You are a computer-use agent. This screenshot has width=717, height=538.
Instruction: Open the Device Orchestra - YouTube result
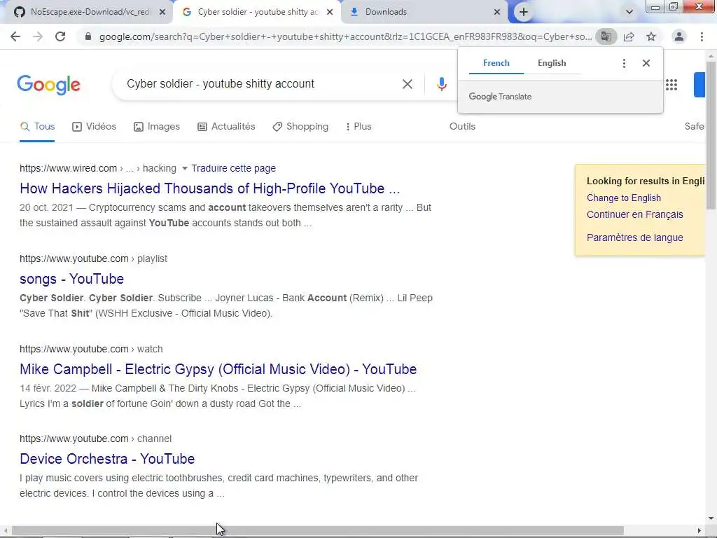(107, 459)
